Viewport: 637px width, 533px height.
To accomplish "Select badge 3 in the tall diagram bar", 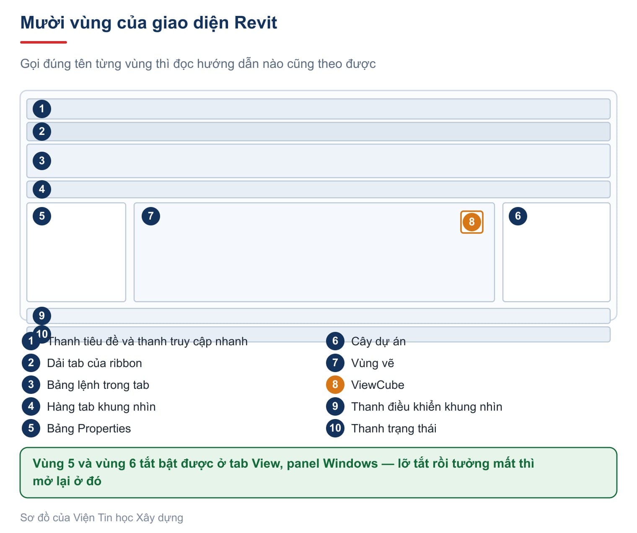I will [x=41, y=161].
